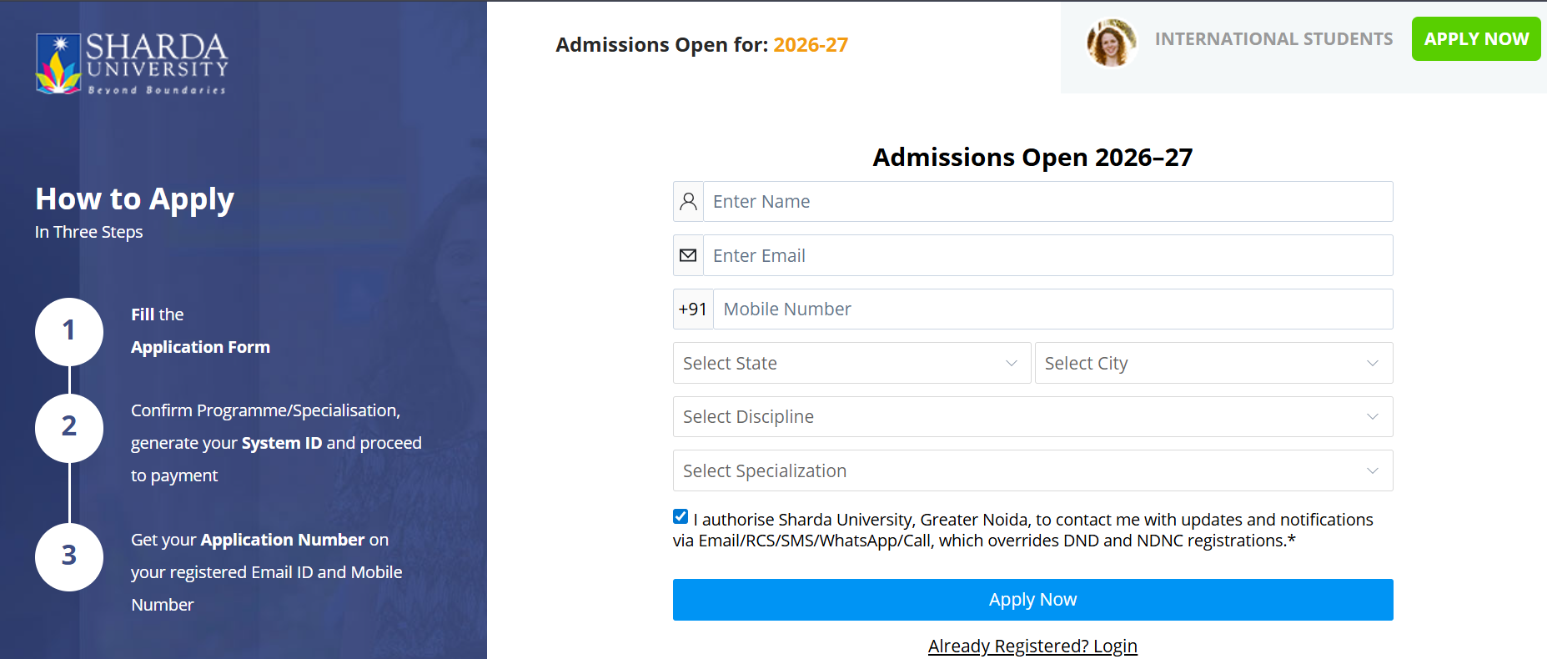This screenshot has width=1547, height=659.
Task: Click the 'Get your Application Number' step text
Action: coord(267,572)
